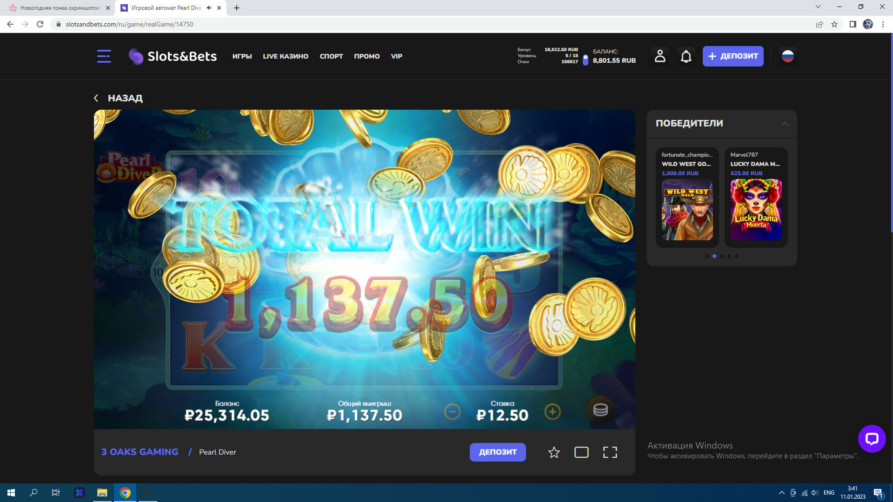Open the coin stack bet menu
This screenshot has width=893, height=502.
600,410
